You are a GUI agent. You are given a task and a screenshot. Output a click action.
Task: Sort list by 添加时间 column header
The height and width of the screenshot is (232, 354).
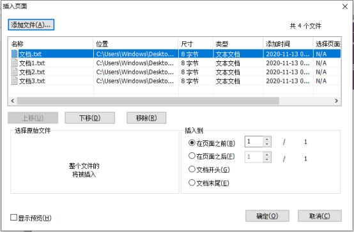coord(288,44)
